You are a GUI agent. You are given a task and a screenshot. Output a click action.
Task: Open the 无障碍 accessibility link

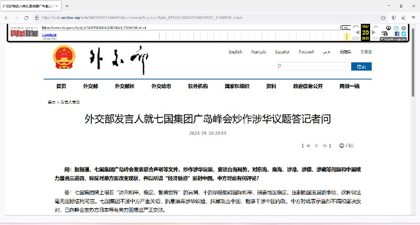click(x=345, y=52)
